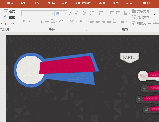This screenshot has width=159, height=122.
Task: Open the 版式 layout dropdown
Action: 11,11
